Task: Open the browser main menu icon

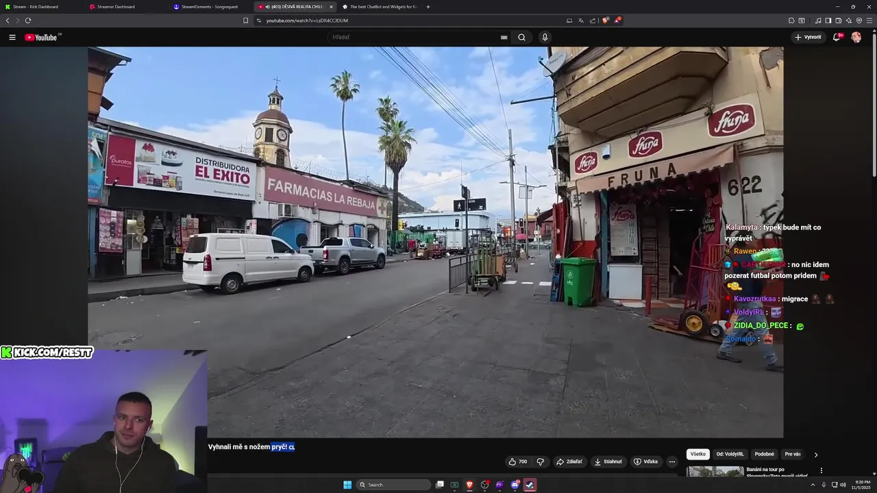Action: point(869,21)
